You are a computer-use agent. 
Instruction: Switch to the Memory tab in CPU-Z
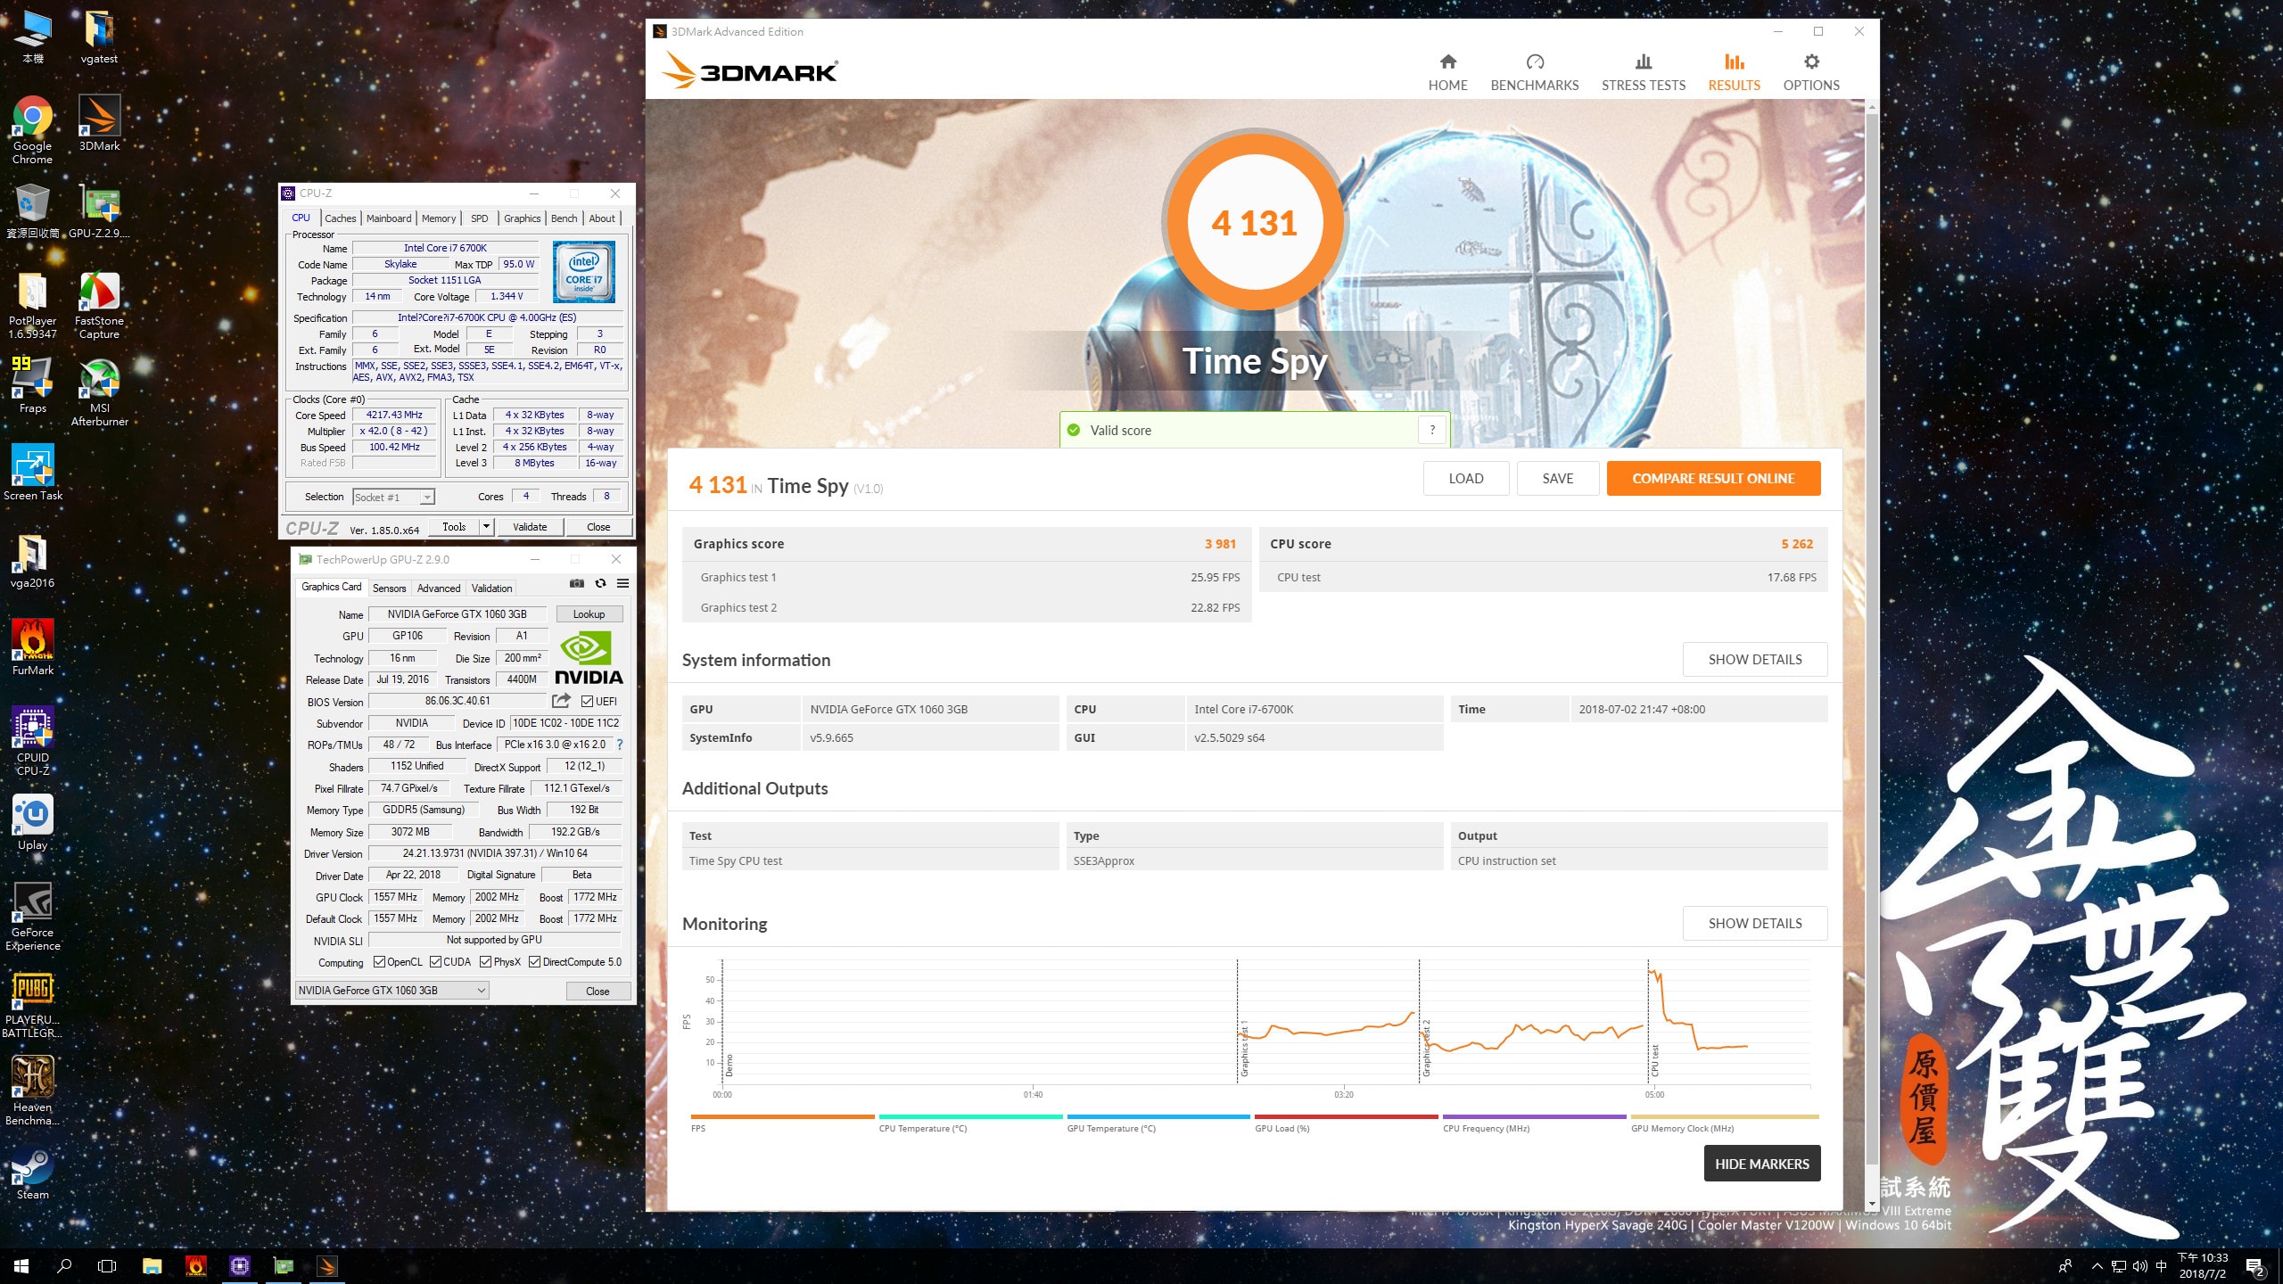click(x=439, y=218)
